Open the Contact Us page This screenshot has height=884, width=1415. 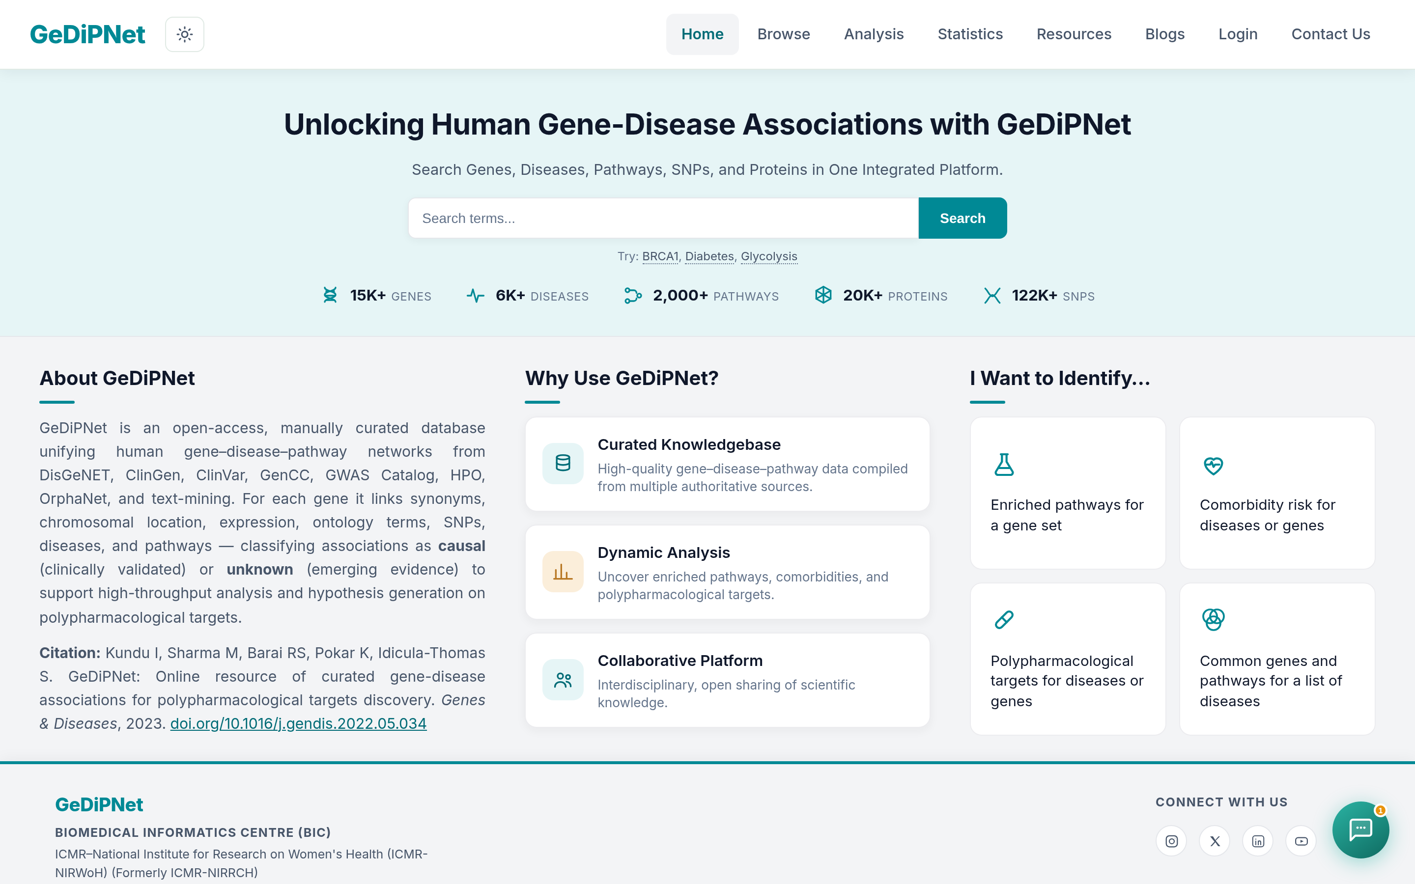pos(1330,34)
